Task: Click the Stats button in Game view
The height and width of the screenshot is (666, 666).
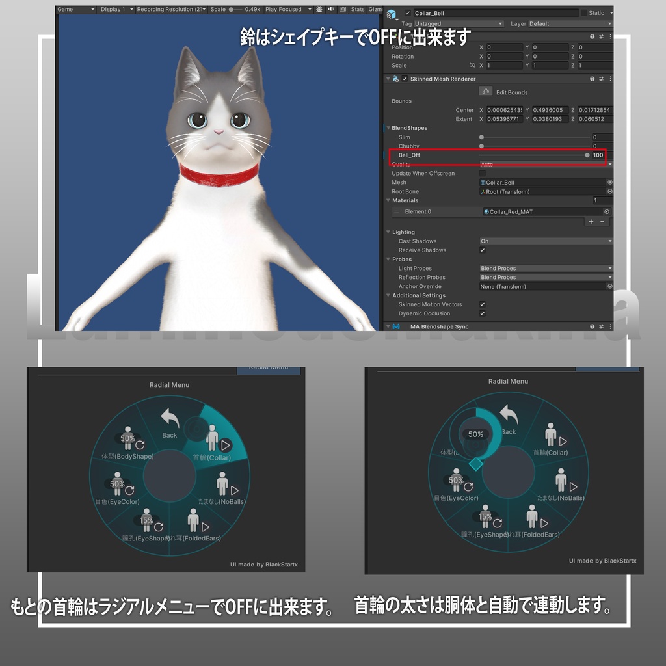Action: point(358,9)
